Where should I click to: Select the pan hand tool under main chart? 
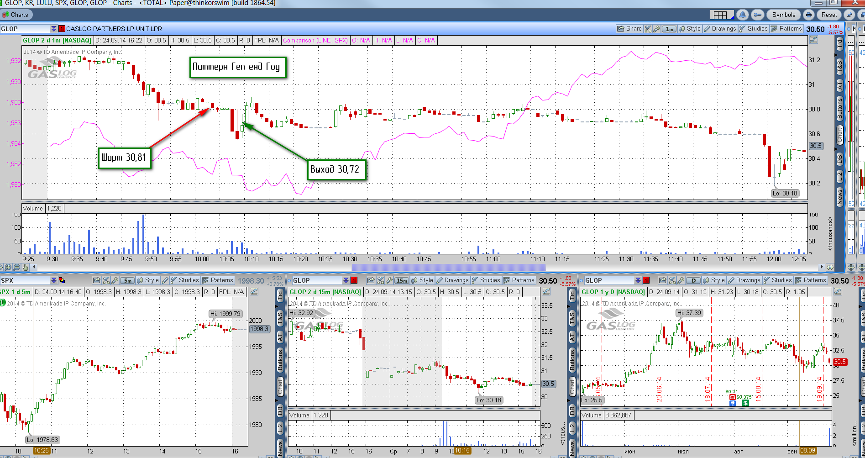coord(26,268)
